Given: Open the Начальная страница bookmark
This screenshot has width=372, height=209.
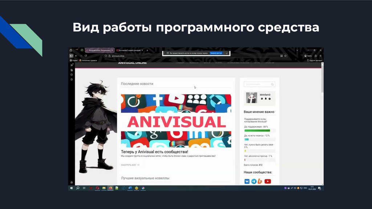Looking at the screenshot, I should 88,61.
